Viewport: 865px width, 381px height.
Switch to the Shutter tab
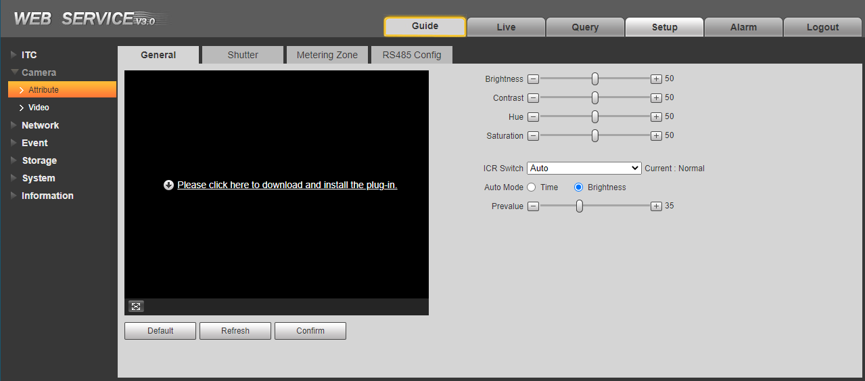(x=243, y=55)
